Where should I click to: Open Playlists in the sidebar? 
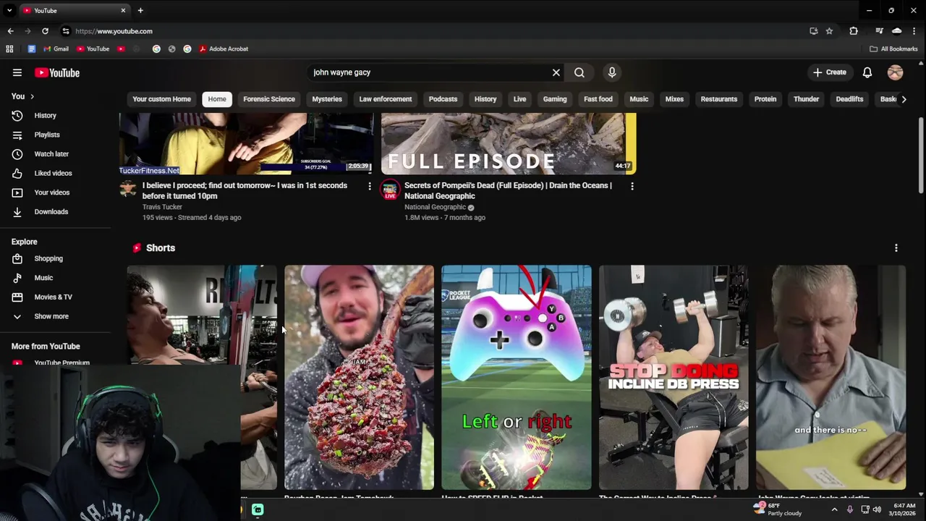pos(56,135)
